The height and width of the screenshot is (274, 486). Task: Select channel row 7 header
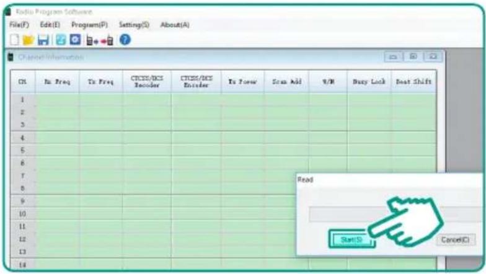click(22, 176)
